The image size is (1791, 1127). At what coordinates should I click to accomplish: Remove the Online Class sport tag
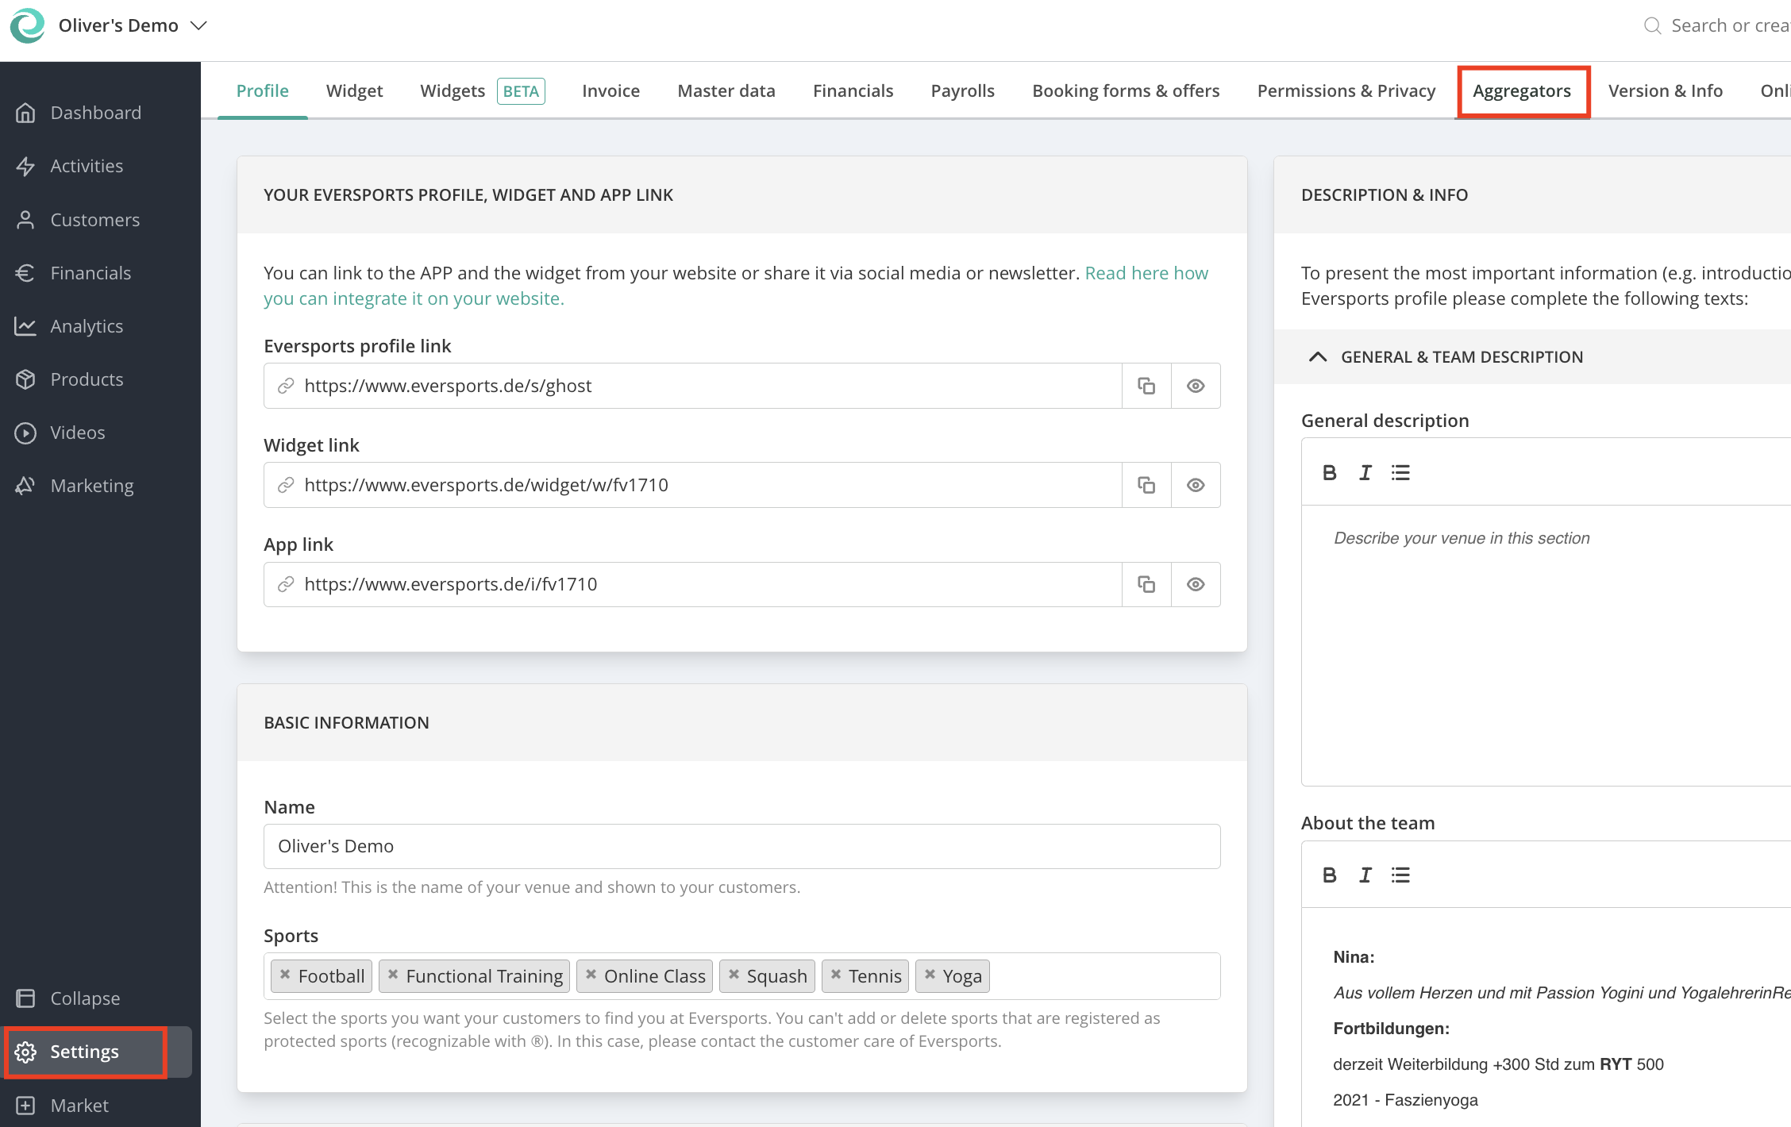[x=591, y=975]
